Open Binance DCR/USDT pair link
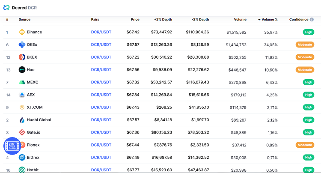Screen dimensions: 321x173 click(101, 32)
